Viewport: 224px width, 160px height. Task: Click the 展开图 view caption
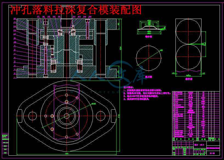click(x=149, y=77)
